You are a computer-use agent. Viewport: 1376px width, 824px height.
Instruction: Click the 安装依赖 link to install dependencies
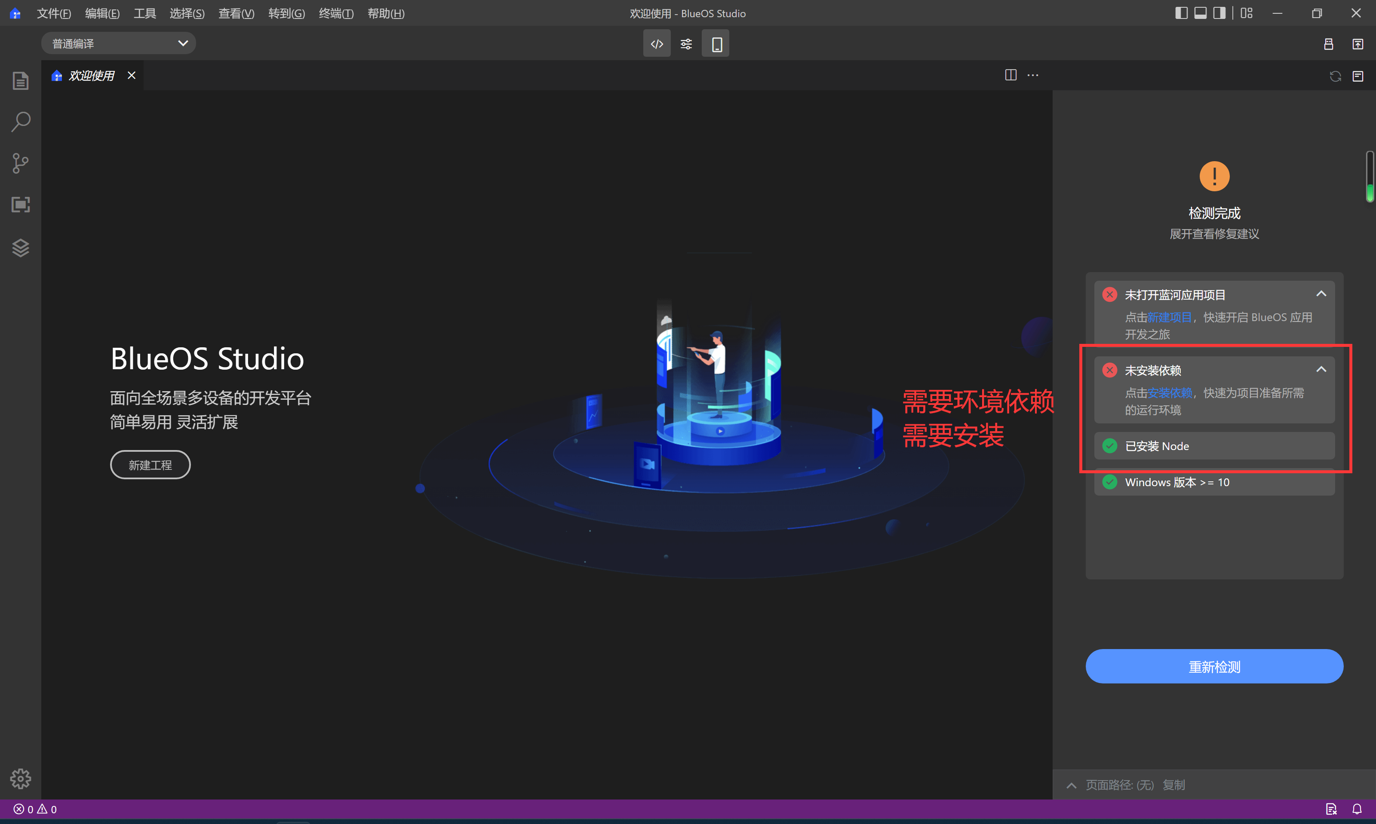1170,393
